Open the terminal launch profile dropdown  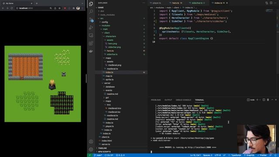[260, 100]
